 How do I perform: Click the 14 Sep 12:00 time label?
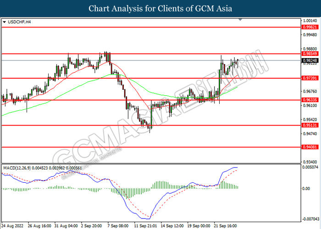click(x=172, y=226)
